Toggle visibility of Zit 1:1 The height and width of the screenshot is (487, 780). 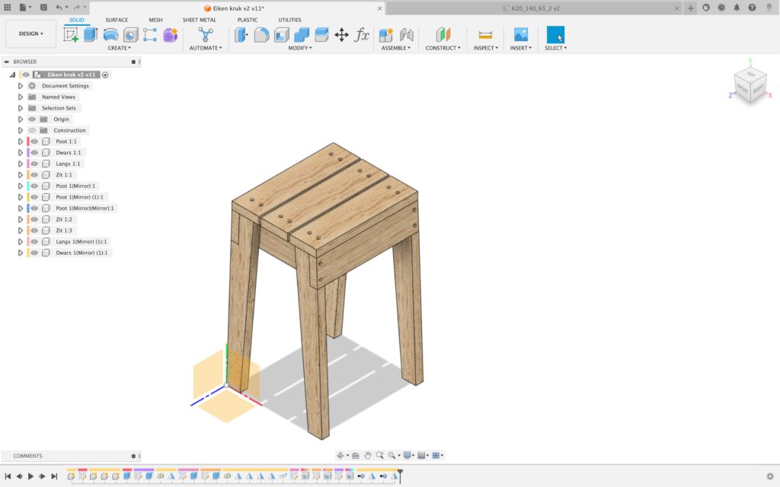(x=34, y=175)
